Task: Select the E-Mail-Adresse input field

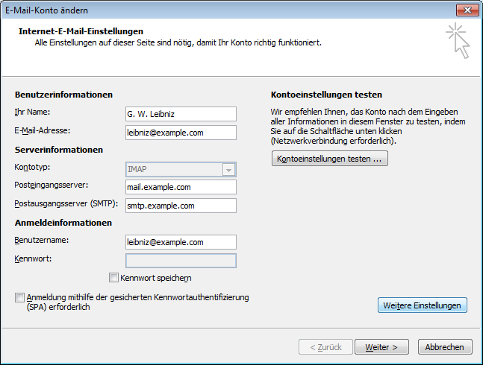Action: pyautogui.click(x=181, y=133)
